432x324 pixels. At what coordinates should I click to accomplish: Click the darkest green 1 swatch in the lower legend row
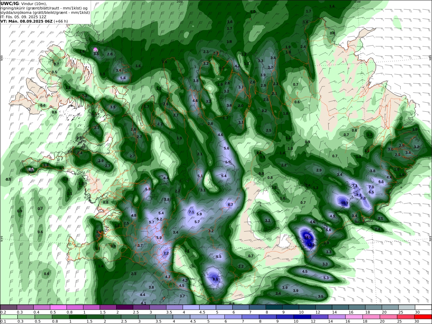pos(78,317)
